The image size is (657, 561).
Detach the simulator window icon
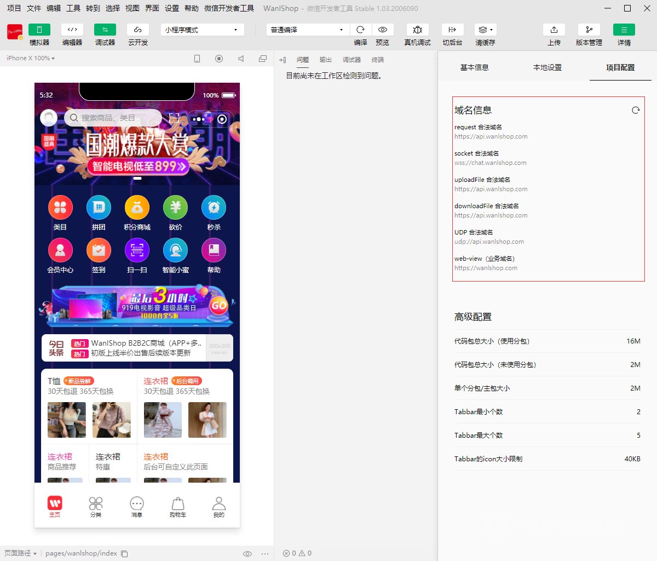pyautogui.click(x=263, y=59)
